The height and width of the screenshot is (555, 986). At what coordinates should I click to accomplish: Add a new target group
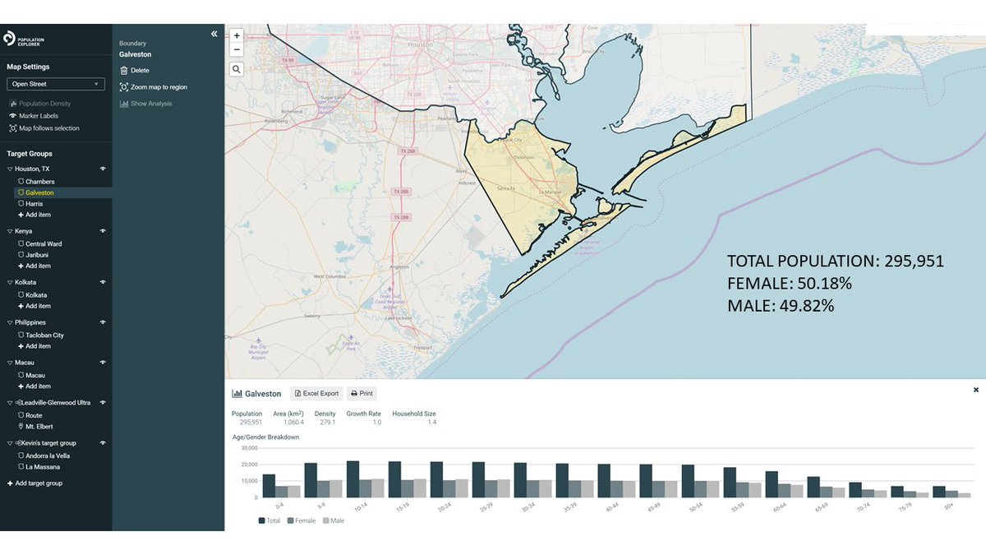[x=35, y=483]
